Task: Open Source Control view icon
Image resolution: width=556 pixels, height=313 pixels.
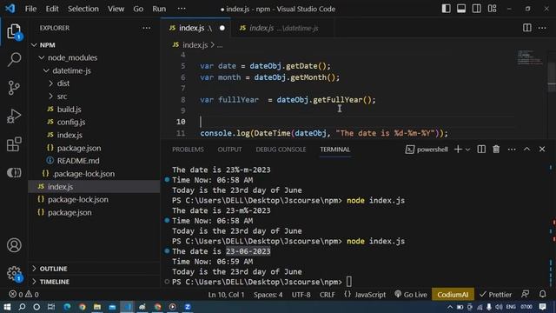Action: (14, 88)
